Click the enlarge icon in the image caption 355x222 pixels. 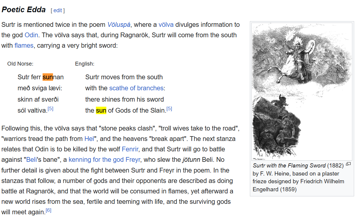[x=348, y=164]
